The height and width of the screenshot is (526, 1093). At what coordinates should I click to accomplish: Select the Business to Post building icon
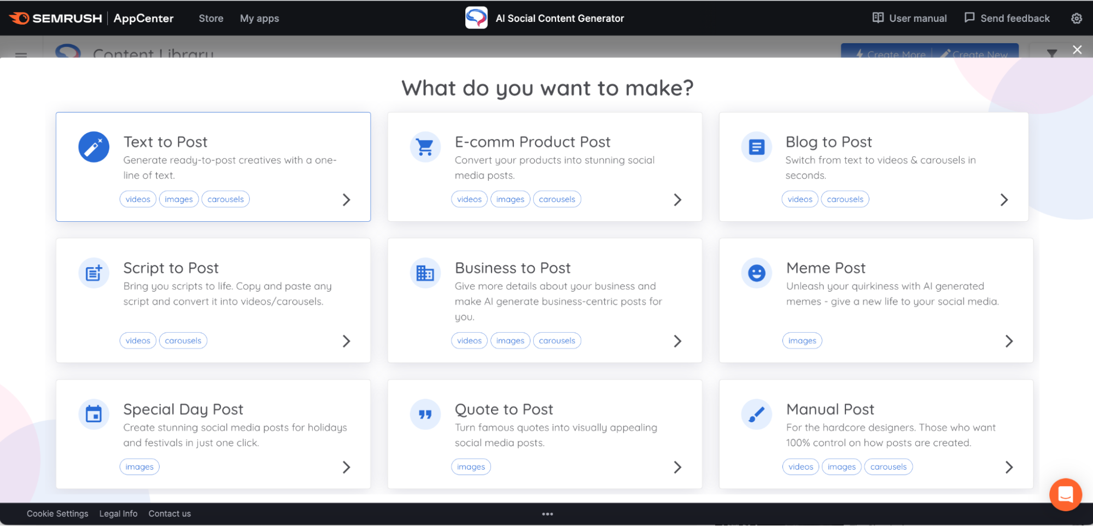click(x=425, y=273)
